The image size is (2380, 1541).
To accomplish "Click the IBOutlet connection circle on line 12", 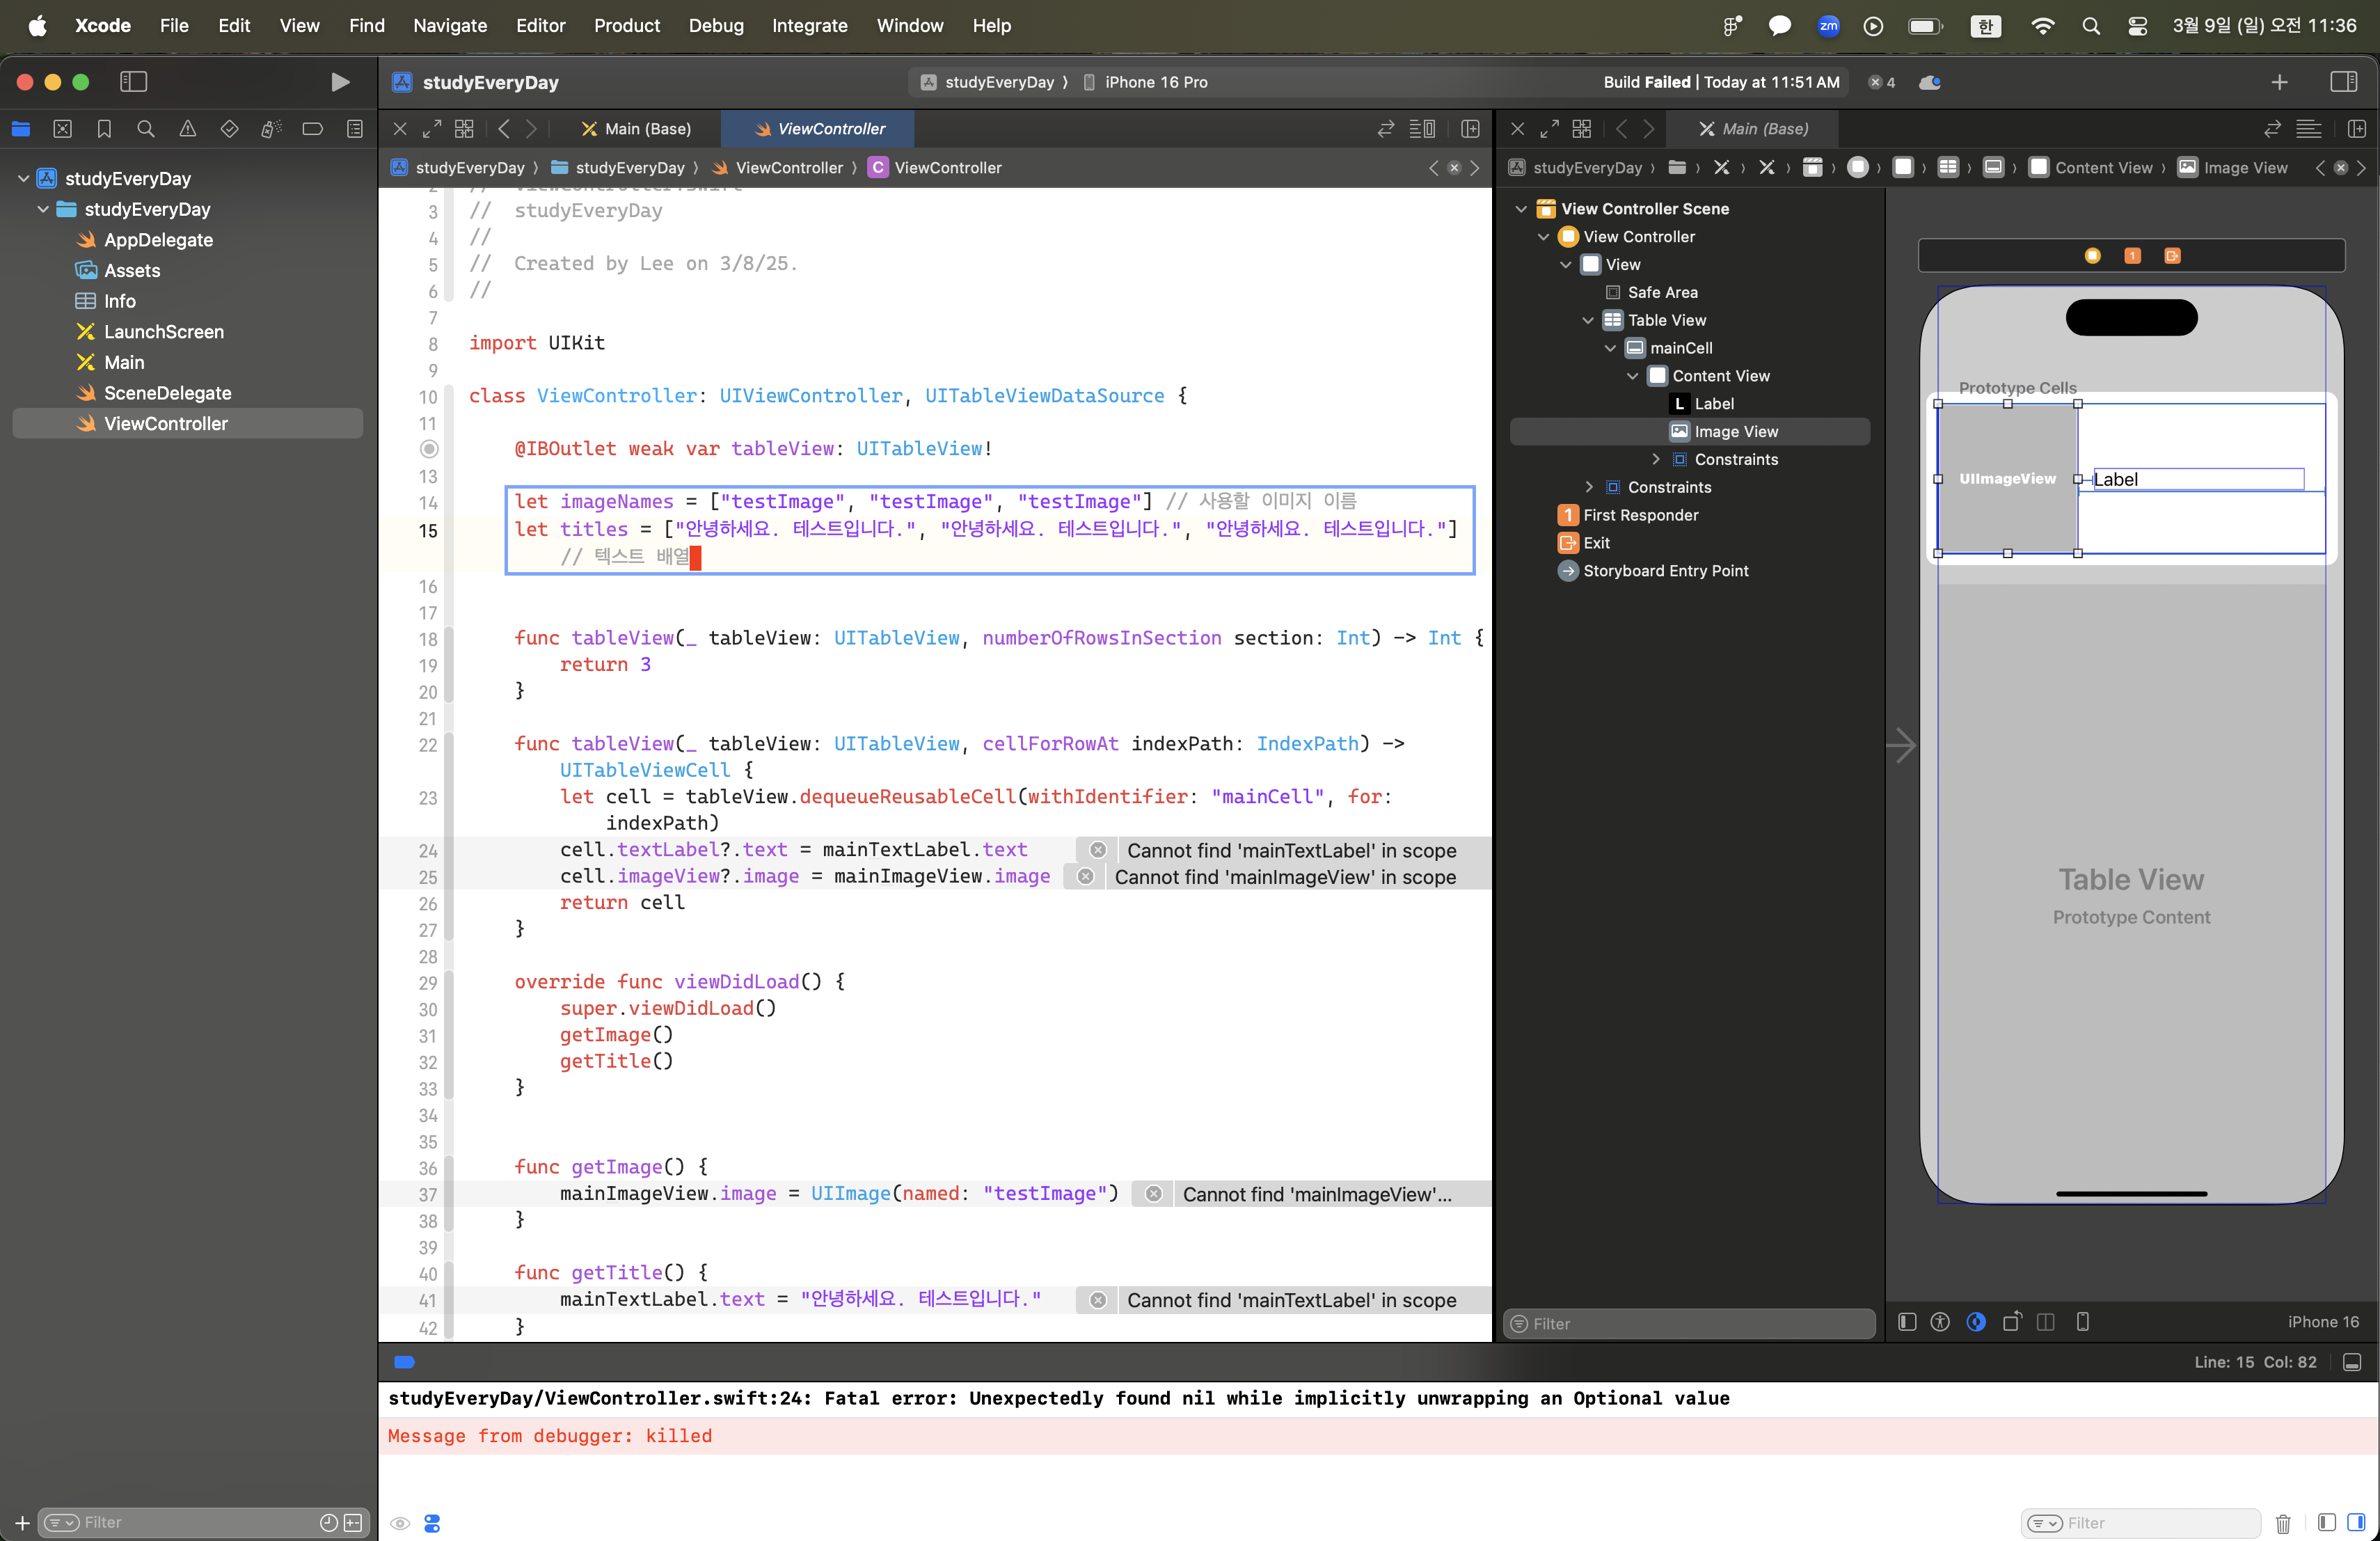I will [429, 449].
